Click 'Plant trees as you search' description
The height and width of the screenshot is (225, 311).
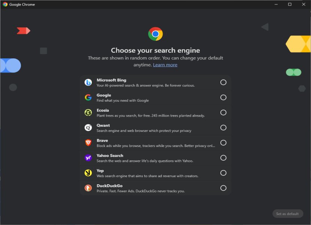click(151, 115)
